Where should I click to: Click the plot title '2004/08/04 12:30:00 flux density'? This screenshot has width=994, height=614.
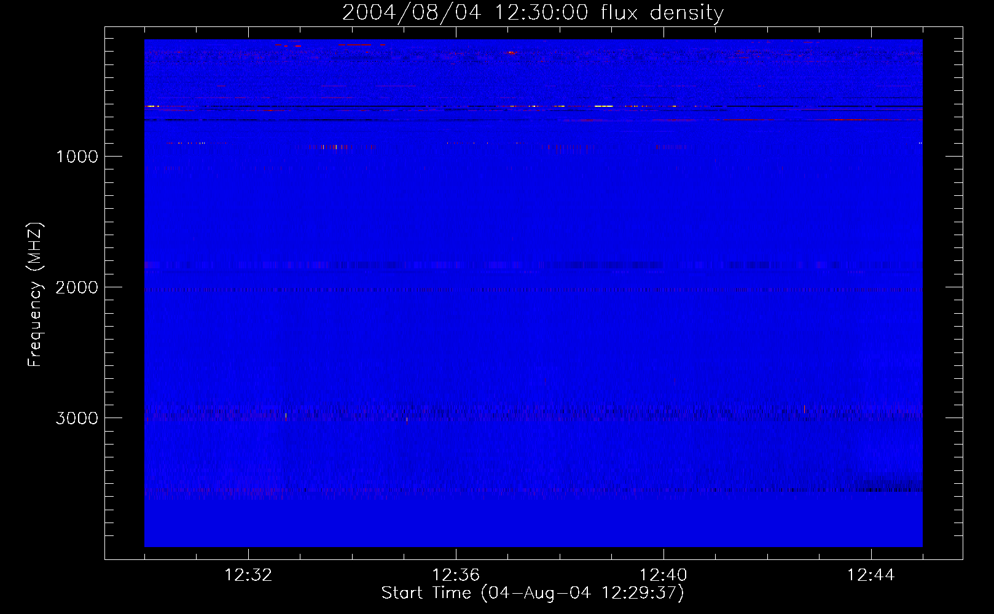(x=533, y=13)
